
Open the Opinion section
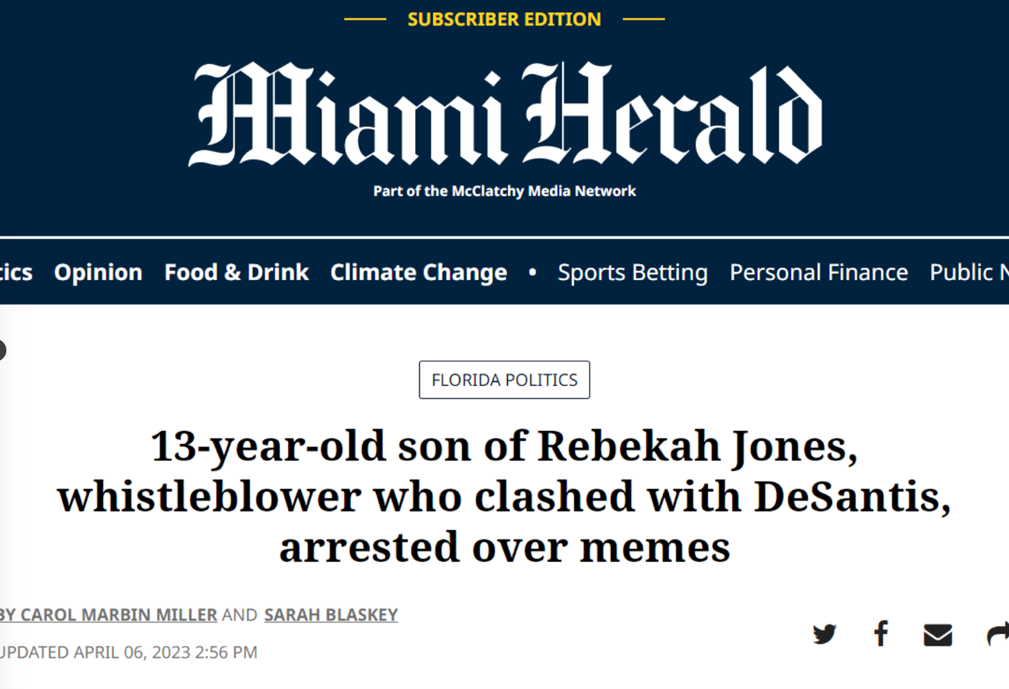(98, 272)
